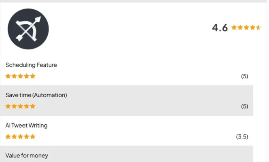269x162 pixels.
Task: Click fifth star under Scheduling Feature
Action: coord(33,76)
